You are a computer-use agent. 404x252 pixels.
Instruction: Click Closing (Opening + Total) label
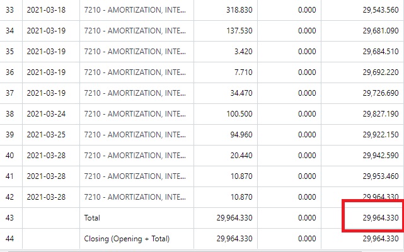tap(127, 239)
